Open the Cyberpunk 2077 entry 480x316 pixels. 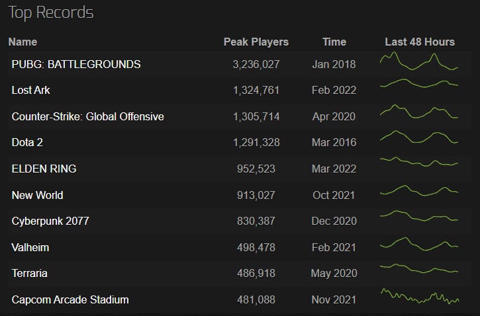point(50,221)
